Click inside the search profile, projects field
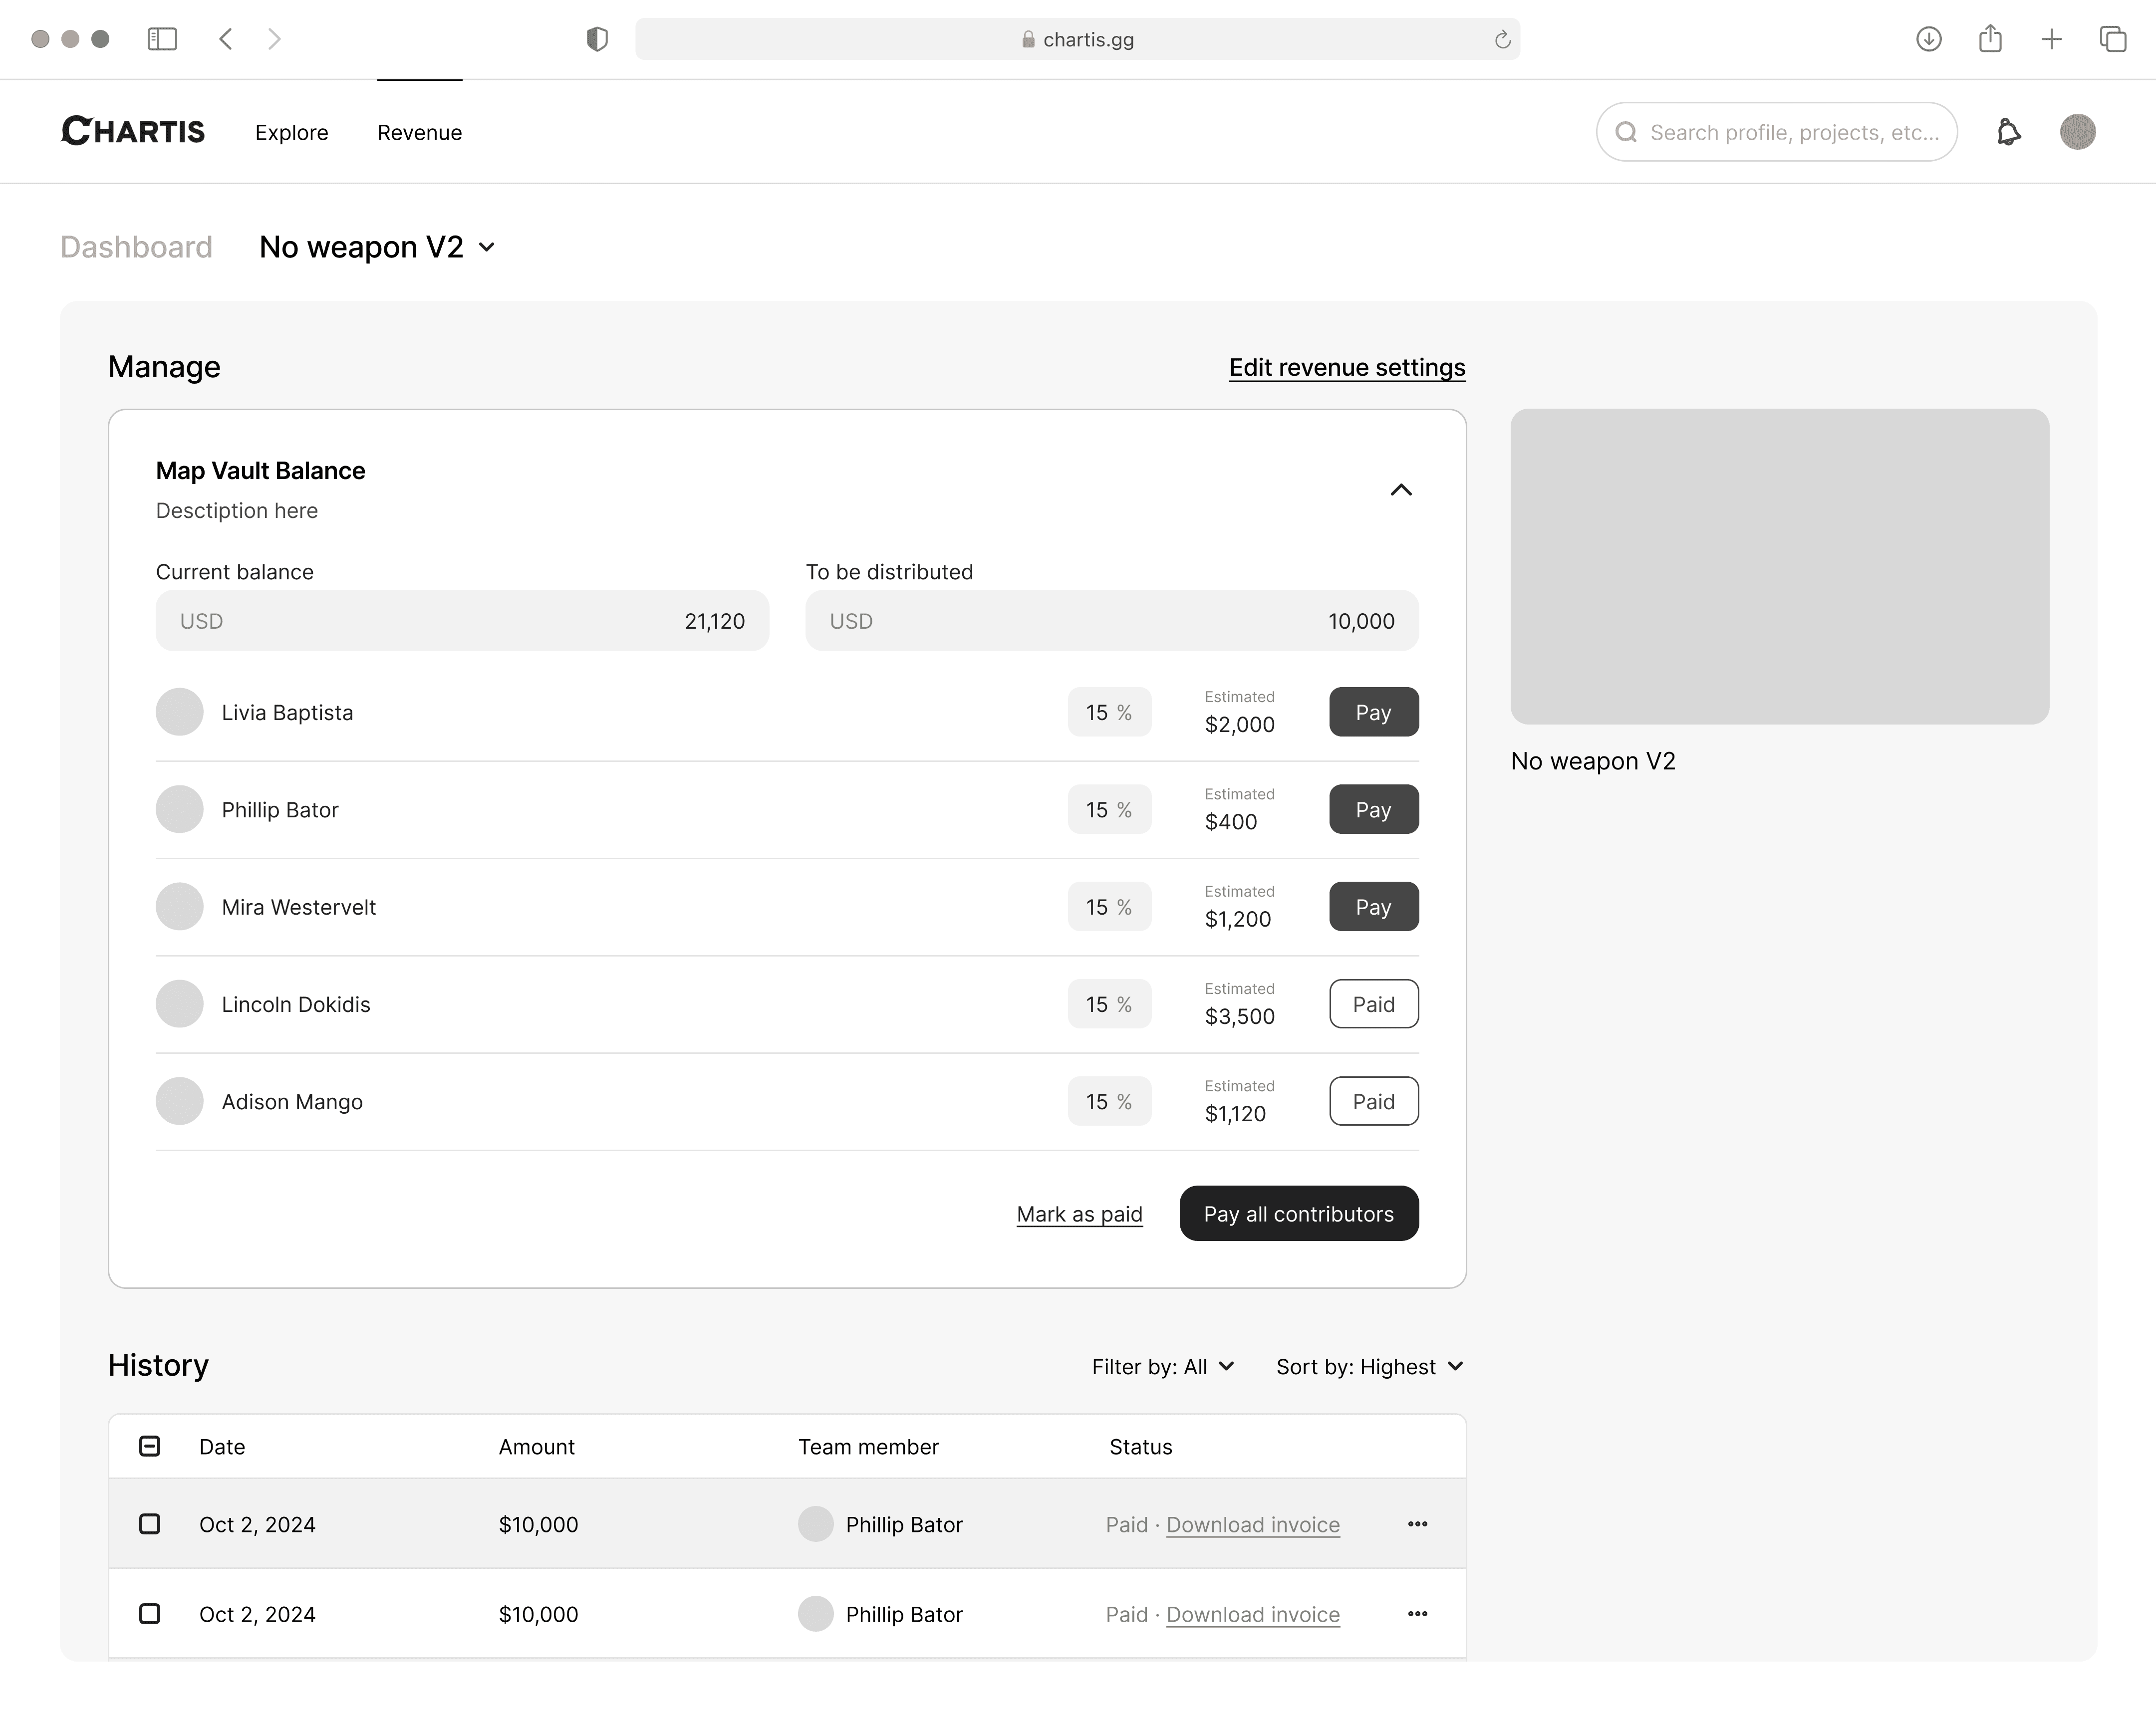 tap(1792, 133)
